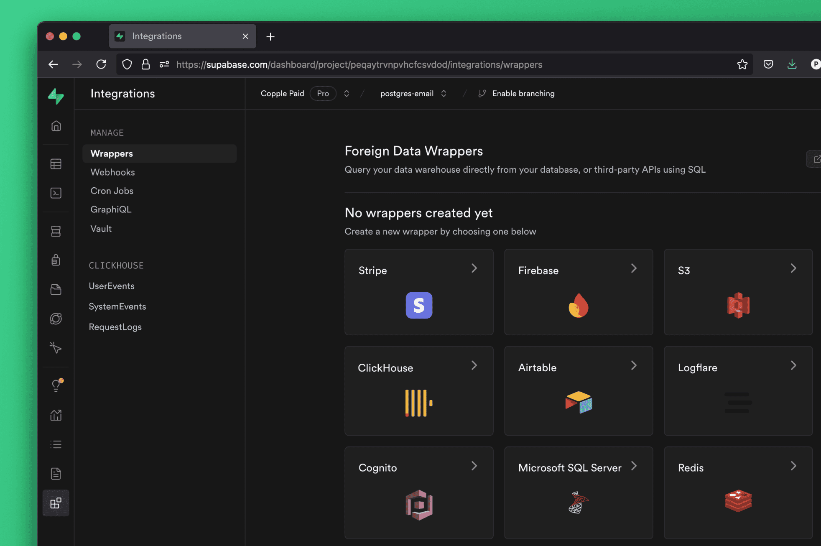821x546 pixels.
Task: Click the chevron on the Redis card
Action: (x=793, y=466)
